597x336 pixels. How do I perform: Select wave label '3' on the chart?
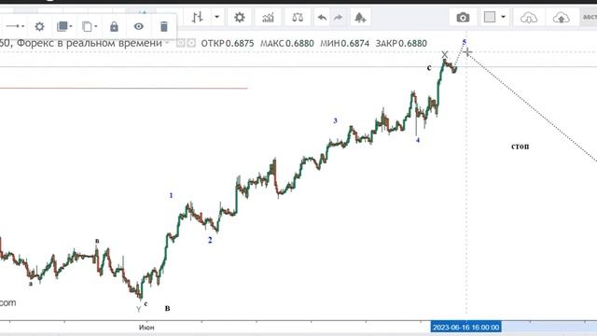[336, 120]
